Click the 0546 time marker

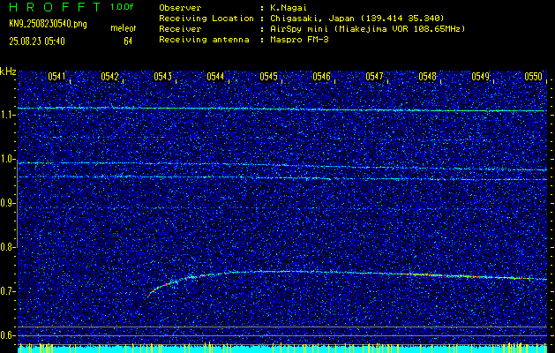321,76
